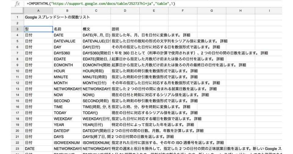Select column A header
The height and width of the screenshot is (154, 293).
click(38, 11)
